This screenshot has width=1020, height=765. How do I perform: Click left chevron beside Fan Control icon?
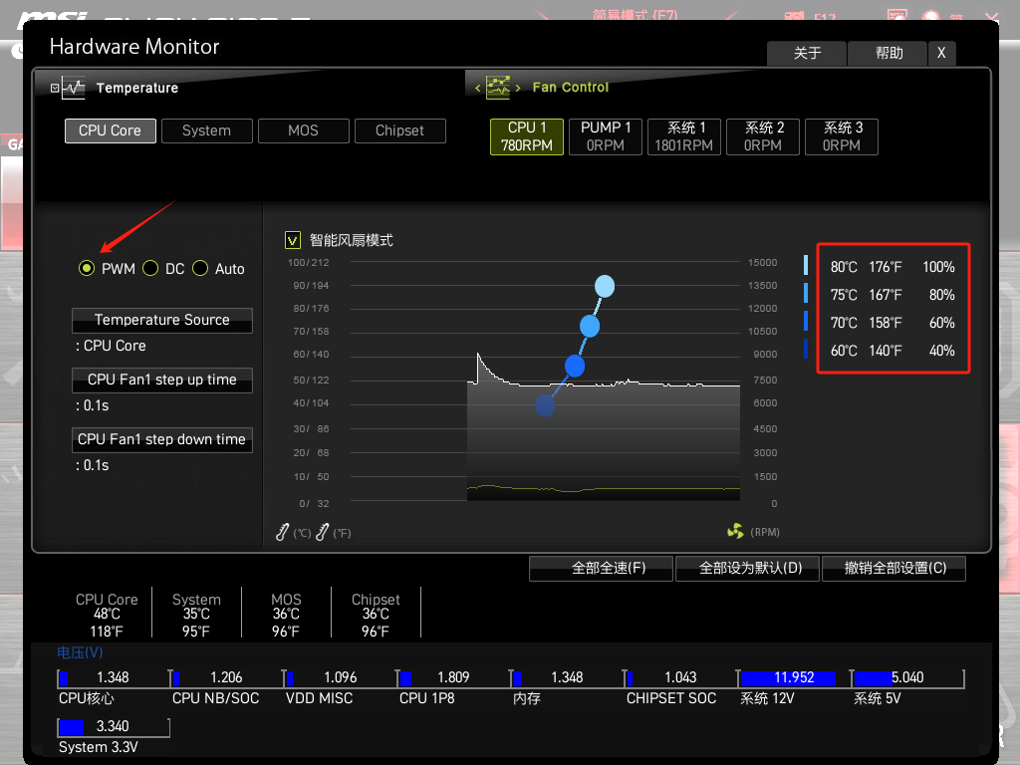pyautogui.click(x=478, y=88)
